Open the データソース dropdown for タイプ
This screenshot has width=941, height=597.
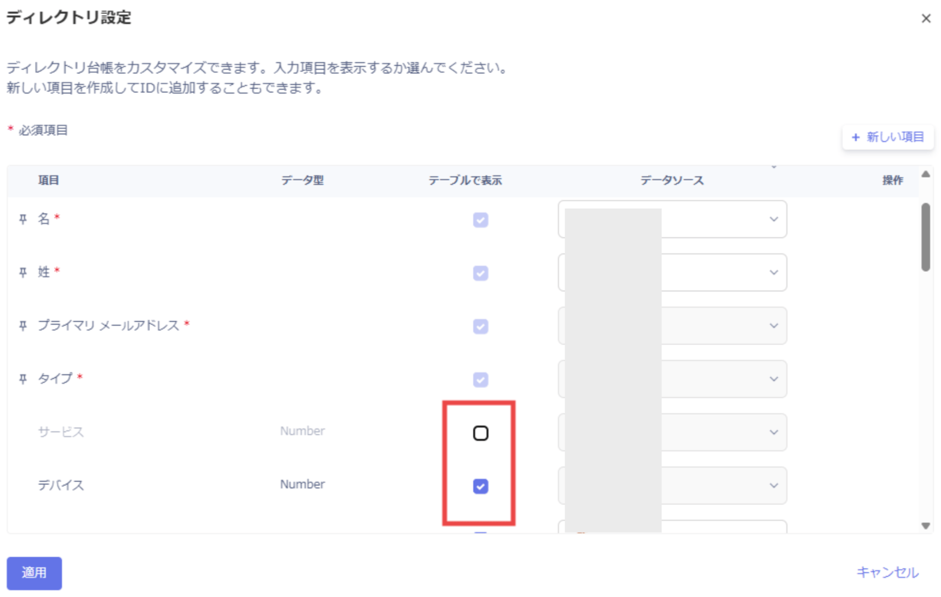tap(672, 379)
